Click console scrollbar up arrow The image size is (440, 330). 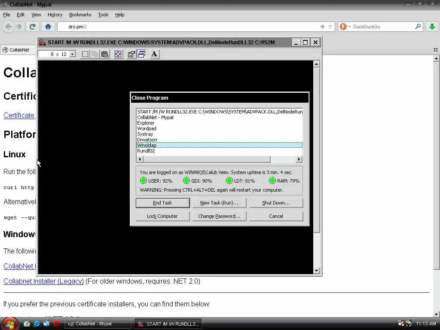click(x=316, y=64)
